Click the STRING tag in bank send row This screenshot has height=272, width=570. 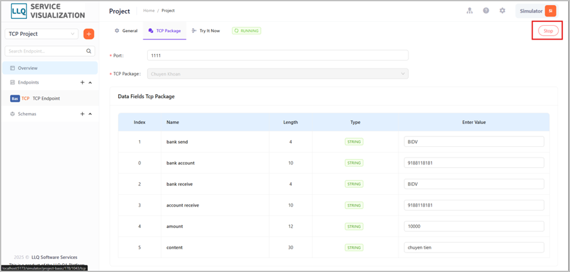(354, 141)
